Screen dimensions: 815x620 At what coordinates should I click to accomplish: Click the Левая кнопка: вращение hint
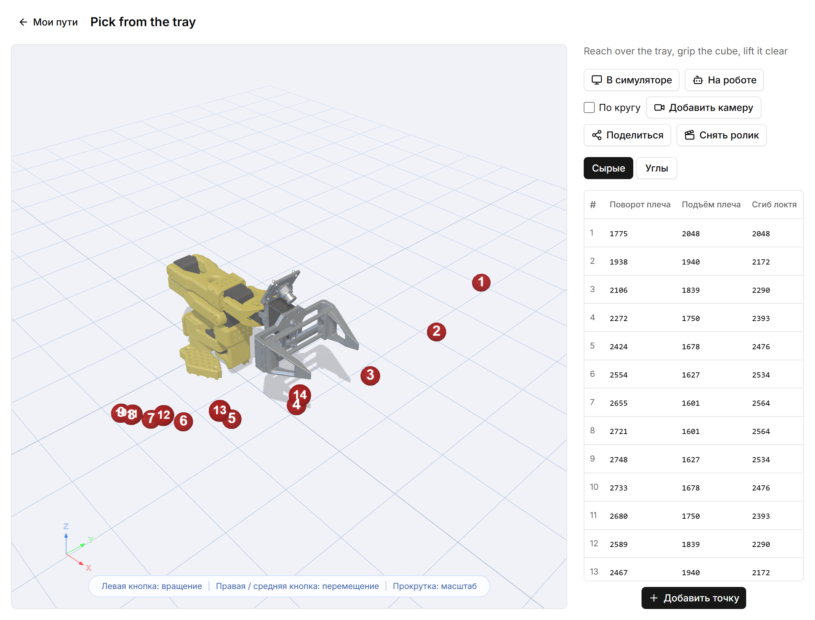coord(151,586)
